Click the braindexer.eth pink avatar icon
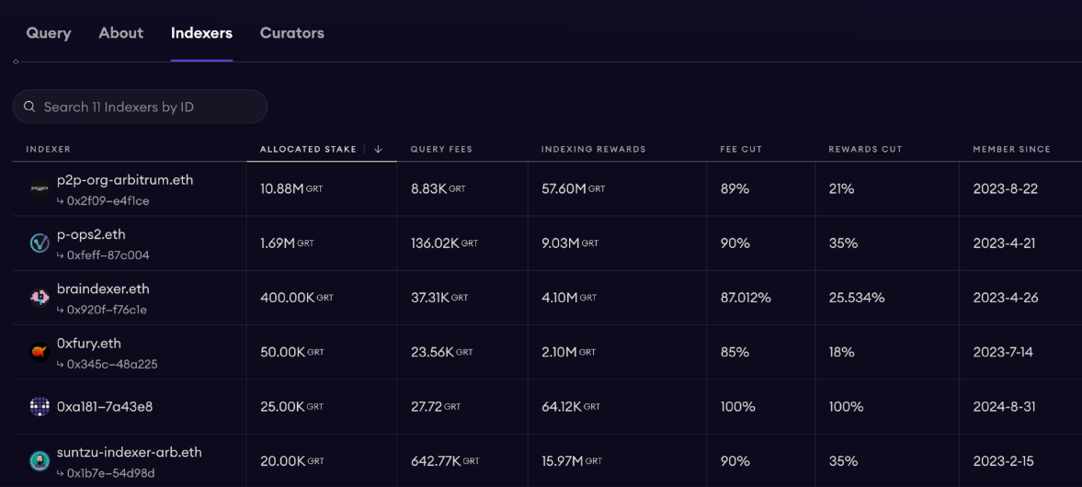Image resolution: width=1082 pixels, height=487 pixels. [40, 298]
